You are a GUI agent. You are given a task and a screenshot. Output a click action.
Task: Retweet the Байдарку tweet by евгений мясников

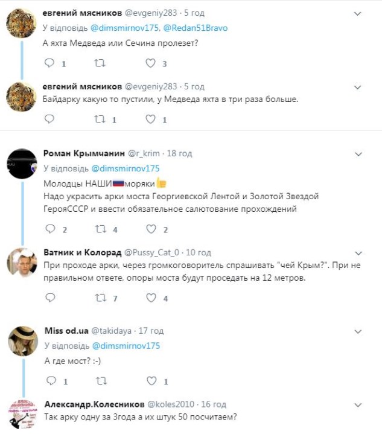click(101, 120)
